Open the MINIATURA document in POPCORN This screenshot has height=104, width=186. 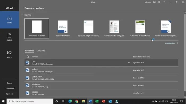click(x=101, y=78)
